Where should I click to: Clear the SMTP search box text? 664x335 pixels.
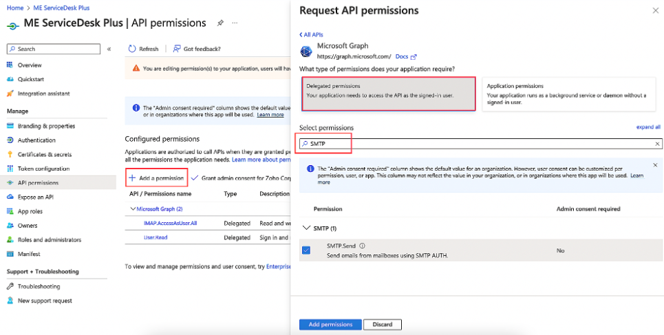coord(657,144)
